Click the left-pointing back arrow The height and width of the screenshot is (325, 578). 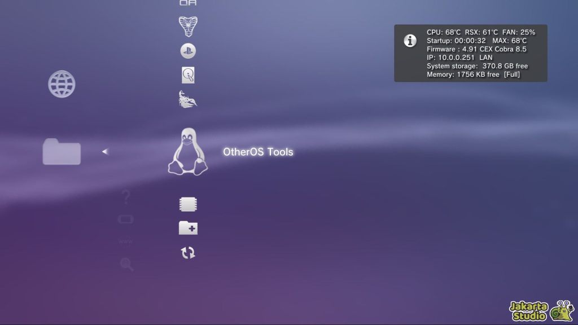105,151
